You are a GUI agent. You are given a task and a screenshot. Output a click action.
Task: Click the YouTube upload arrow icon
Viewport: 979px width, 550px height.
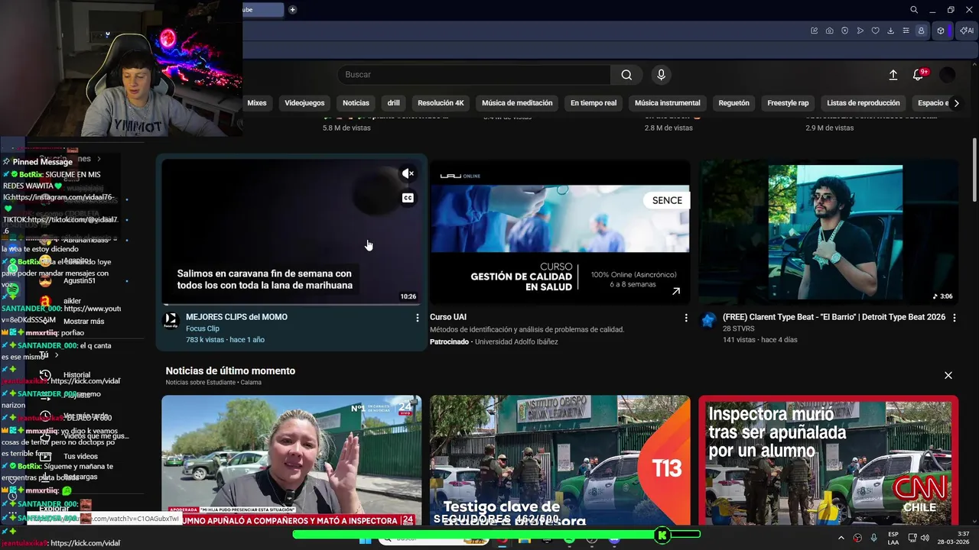click(893, 75)
